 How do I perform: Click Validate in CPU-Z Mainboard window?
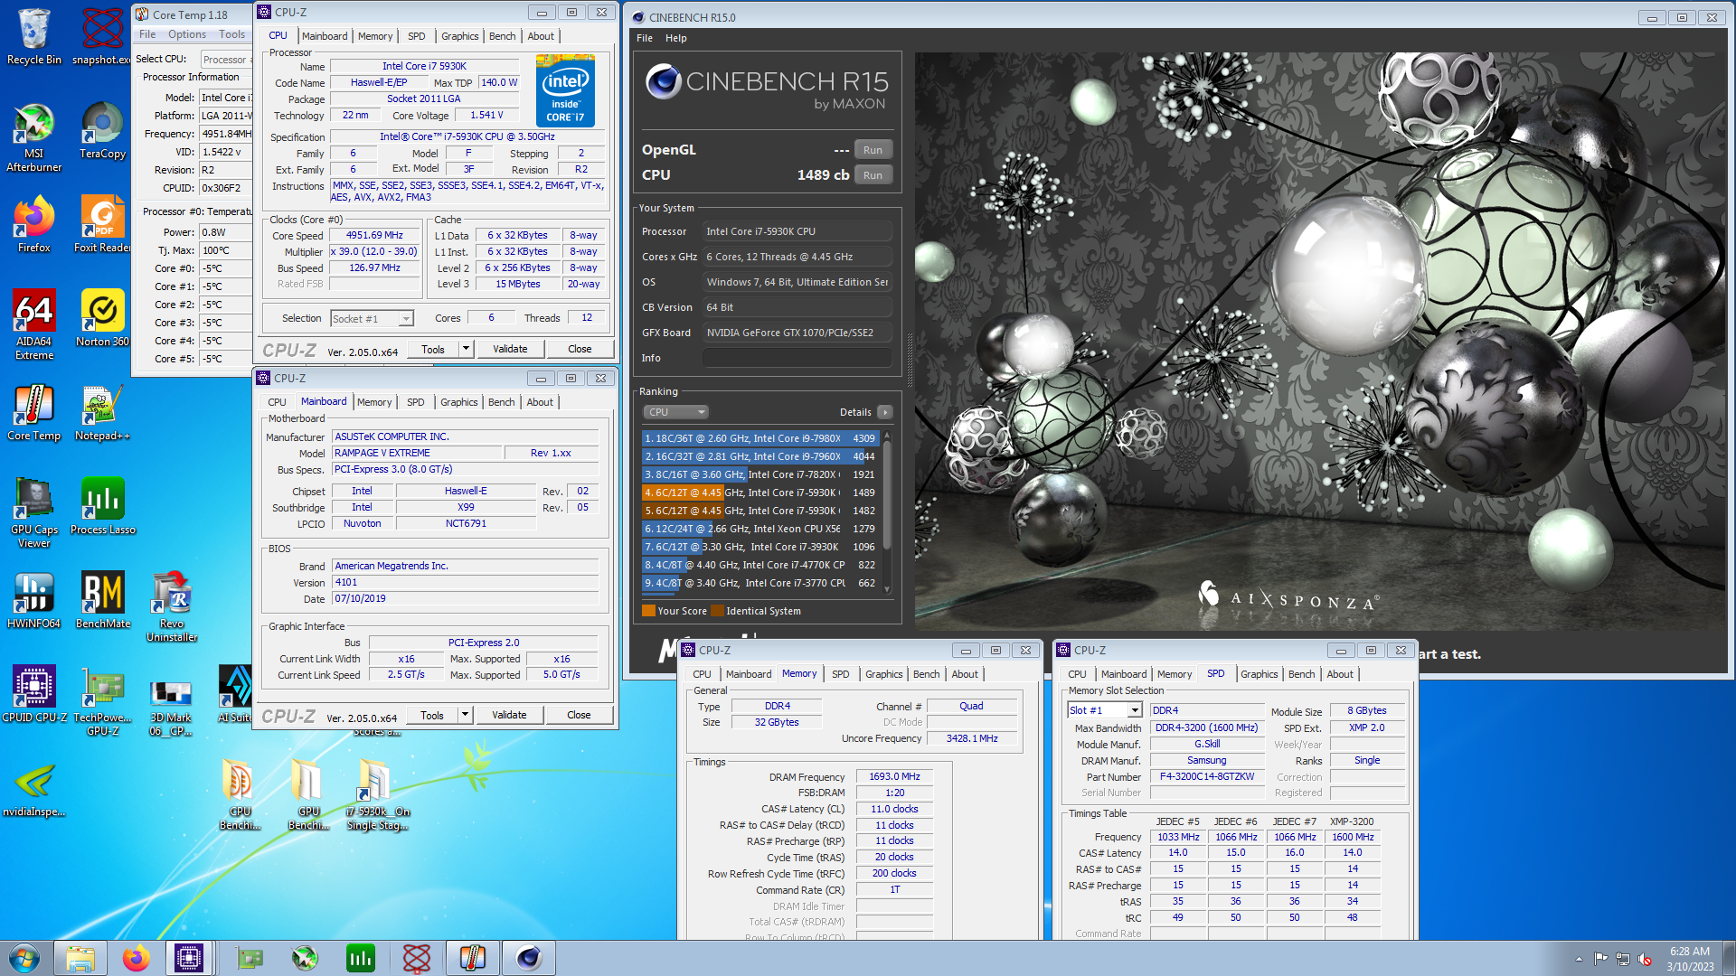point(509,715)
